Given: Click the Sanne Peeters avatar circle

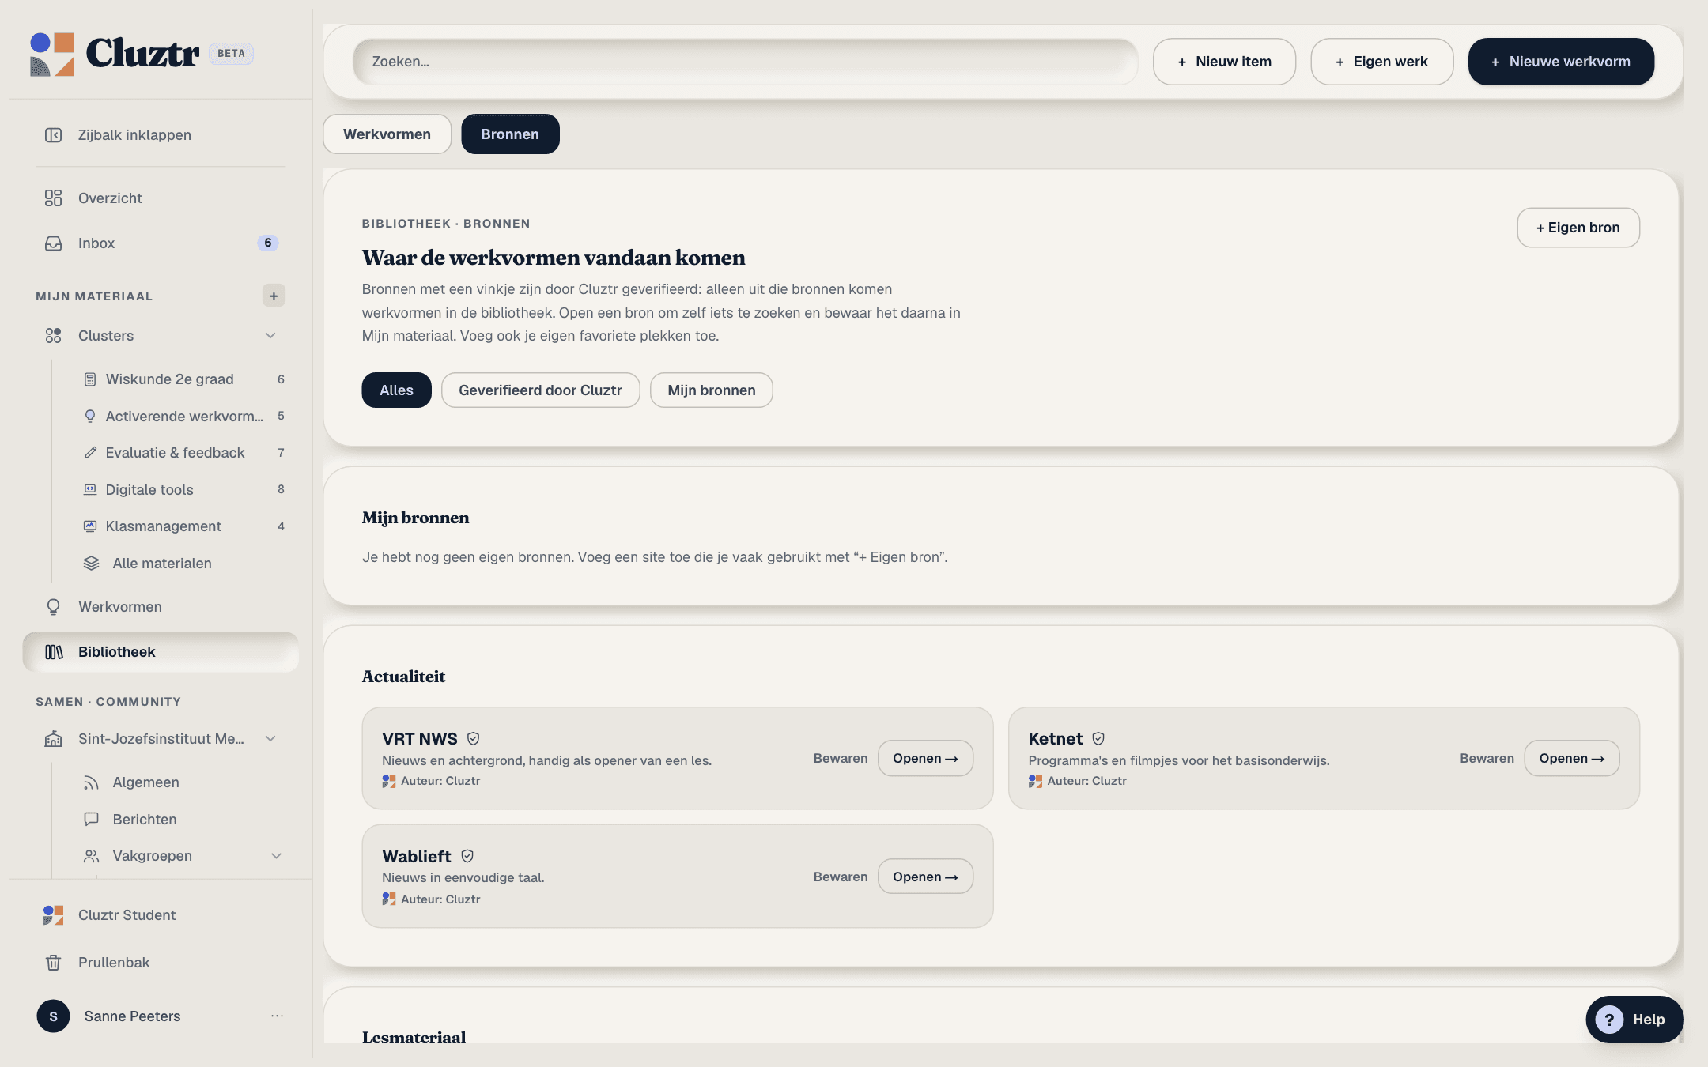Looking at the screenshot, I should point(53,1016).
